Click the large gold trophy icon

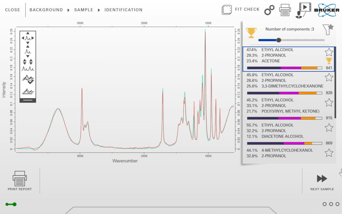(251, 33)
